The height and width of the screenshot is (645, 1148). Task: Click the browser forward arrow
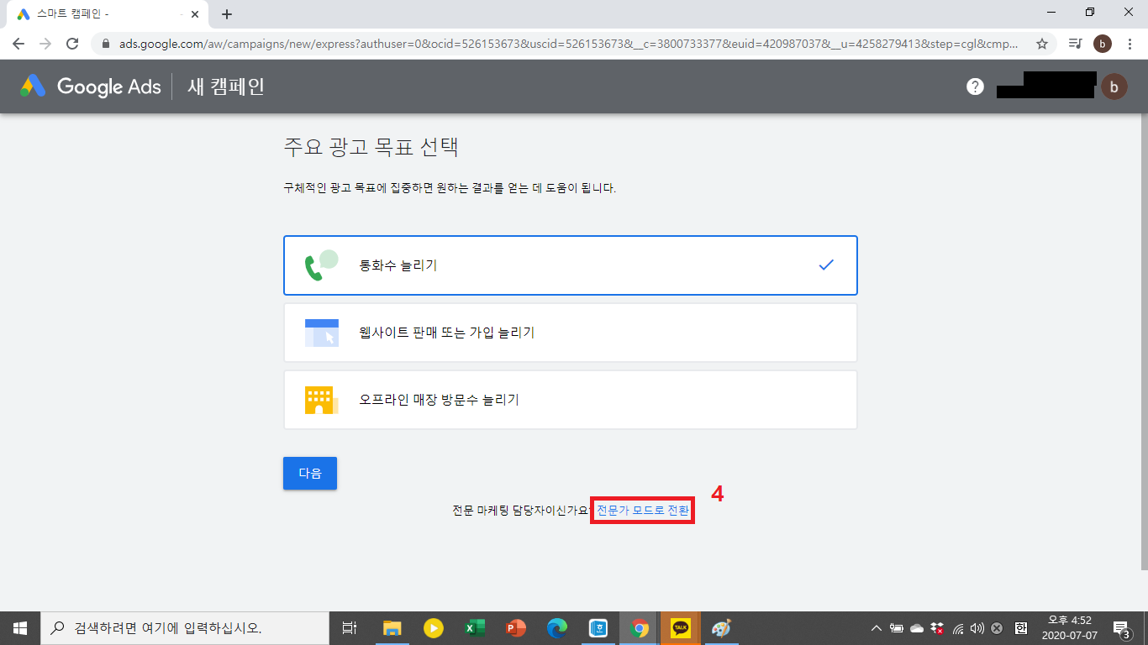coord(45,44)
